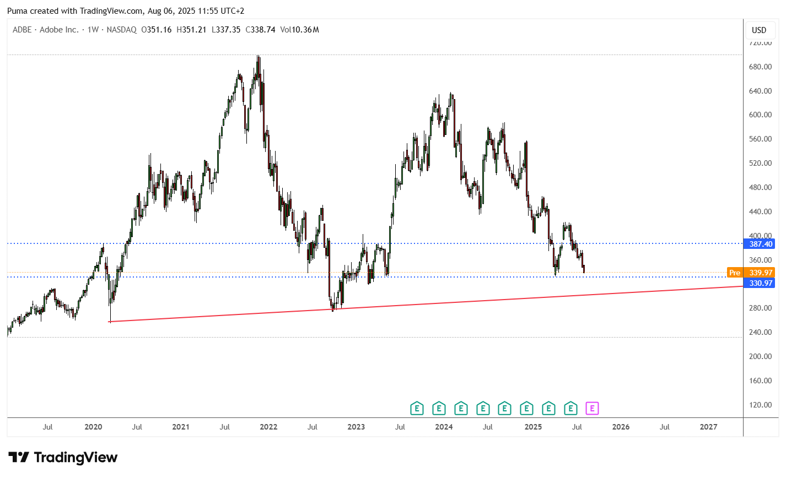The height and width of the screenshot is (478, 786).
Task: Click the 2026 label on time axis
Action: (x=621, y=427)
